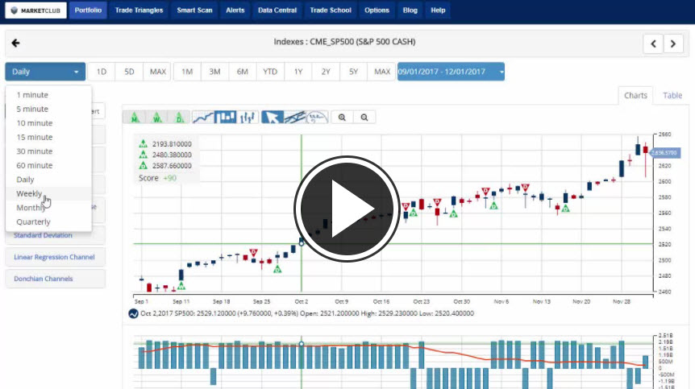Image resolution: width=695 pixels, height=389 pixels.
Task: Click the back arrow icon
Action: tap(16, 43)
